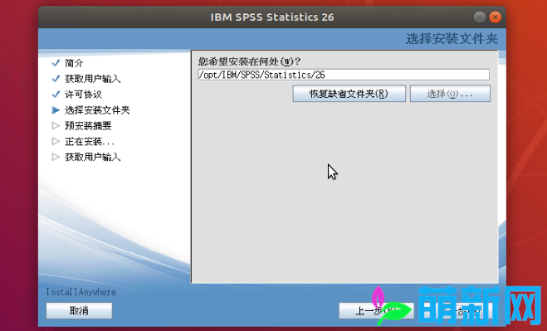The image size is (547, 331).
Task: Click into the /opt/IBM/SPSS/Statistics/26 path field
Action: pos(344,75)
